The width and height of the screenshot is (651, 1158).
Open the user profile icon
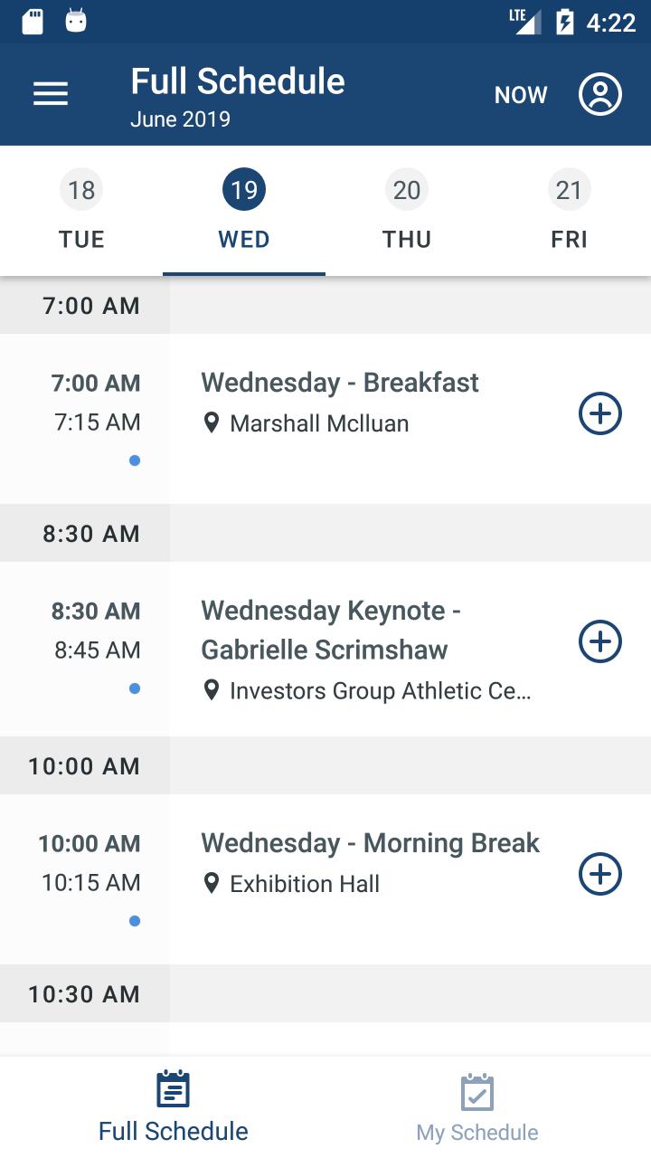600,94
